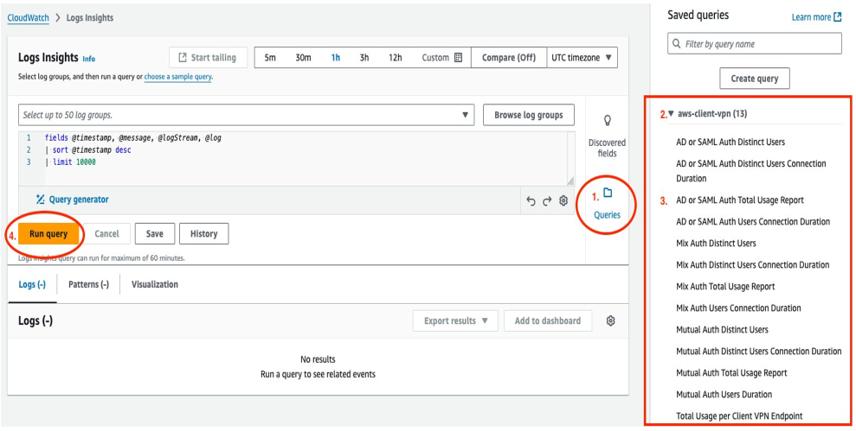Open query editor settings gear
Viewport: 856px width, 431px height.
[563, 200]
